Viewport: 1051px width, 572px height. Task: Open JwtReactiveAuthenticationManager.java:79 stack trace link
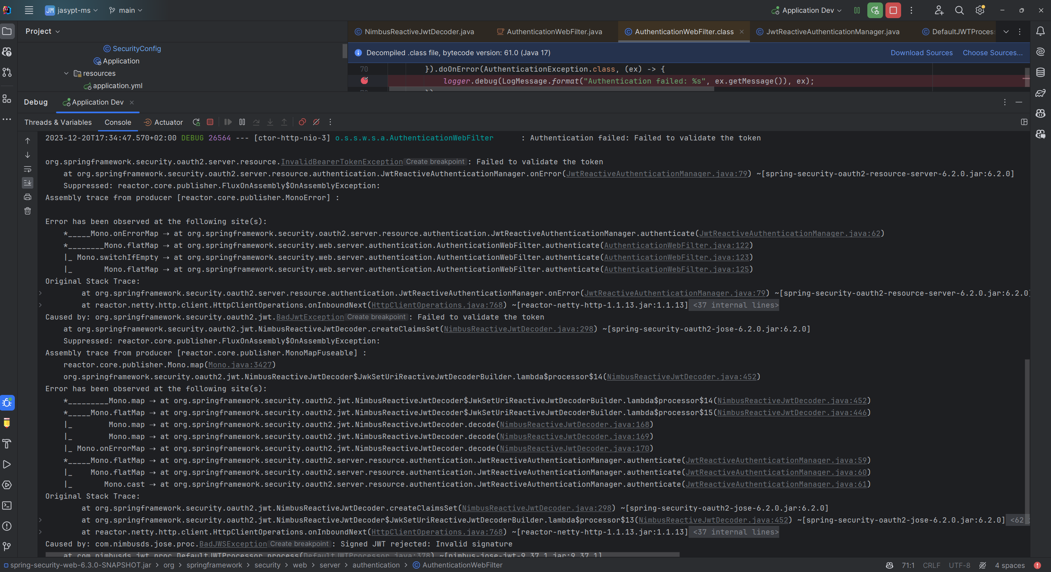(x=657, y=173)
